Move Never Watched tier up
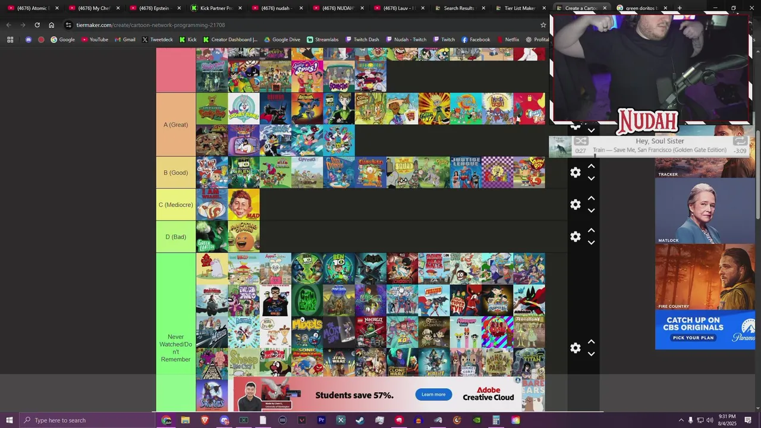761x428 pixels. click(591, 342)
